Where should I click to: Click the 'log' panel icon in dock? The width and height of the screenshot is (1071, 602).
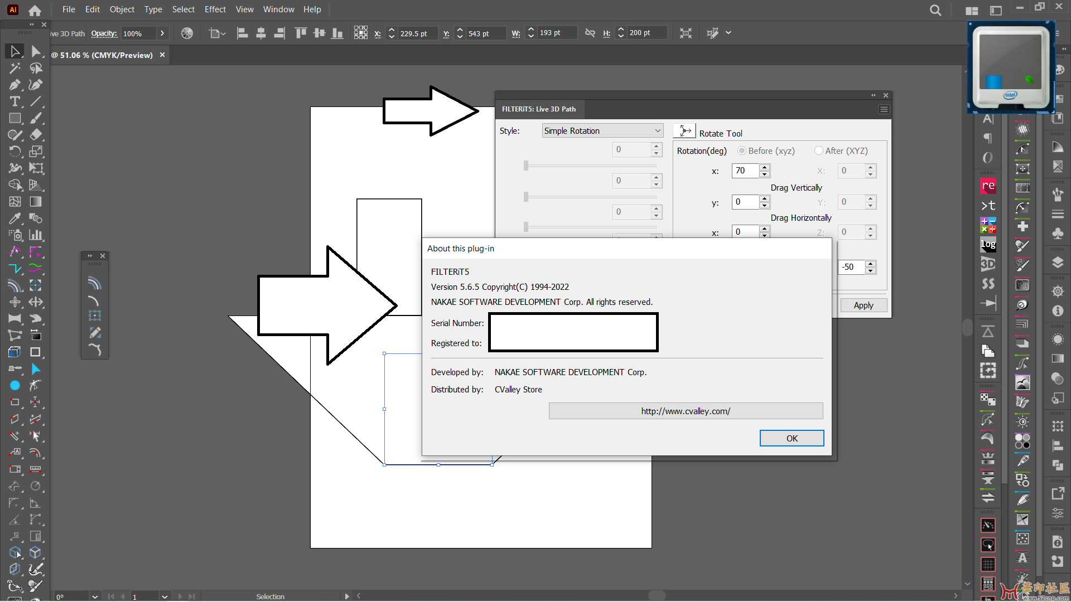tap(988, 245)
